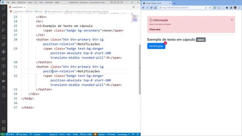This screenshot has width=242, height=136.
Task: Open notifications bell in status bar
Action: click(x=138, y=134)
